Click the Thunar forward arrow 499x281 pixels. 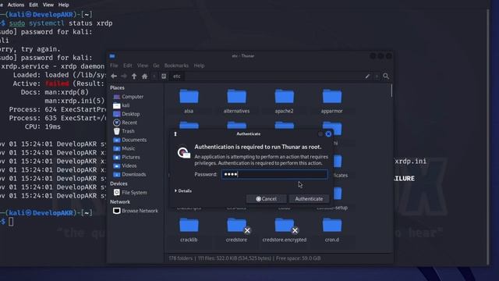pyautogui.click(x=124, y=76)
